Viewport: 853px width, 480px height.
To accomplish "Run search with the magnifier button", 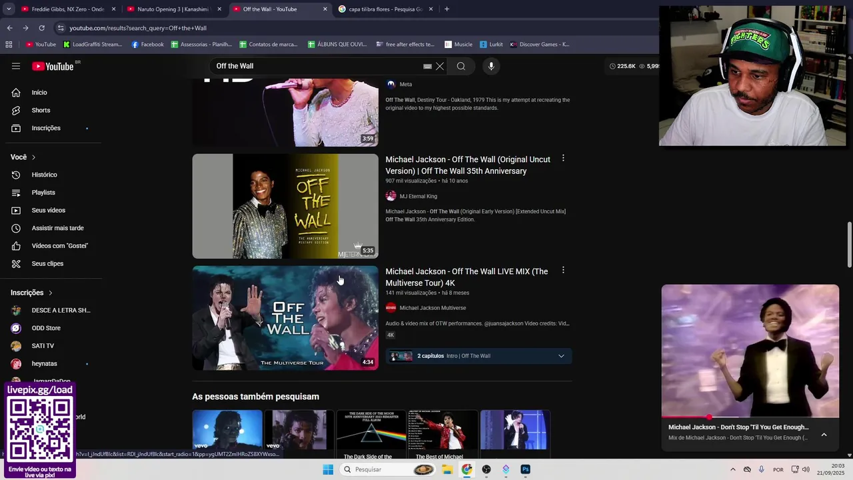I will pos(461,66).
